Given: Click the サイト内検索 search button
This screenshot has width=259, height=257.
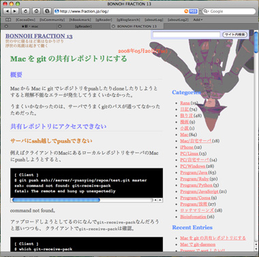Looking at the screenshot, I should pos(234,35).
